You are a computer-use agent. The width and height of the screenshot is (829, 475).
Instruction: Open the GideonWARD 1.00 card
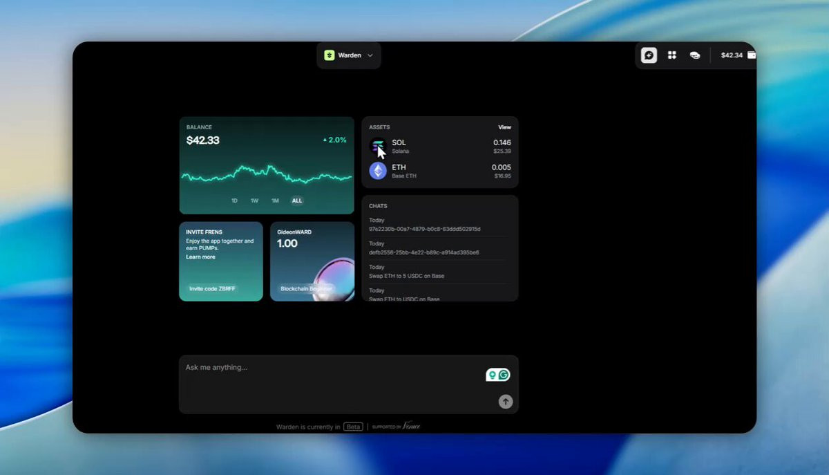(312, 261)
